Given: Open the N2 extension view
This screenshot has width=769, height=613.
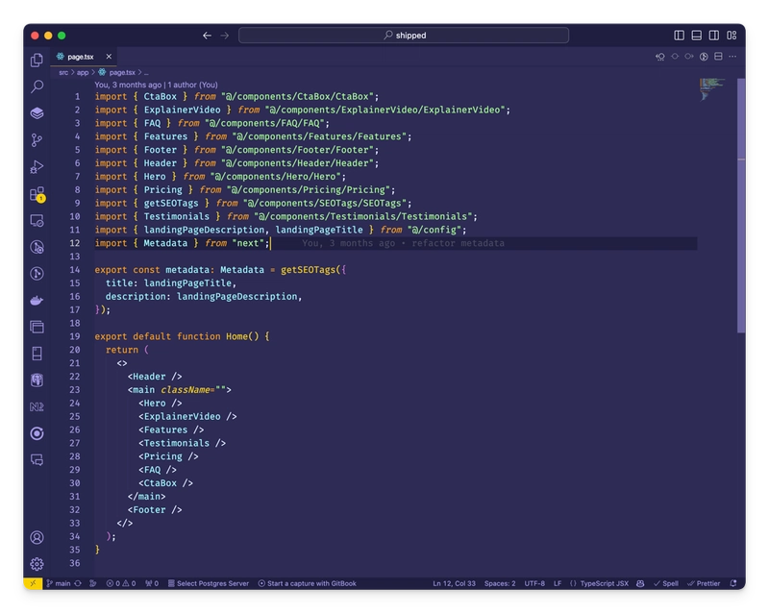Looking at the screenshot, I should point(37,406).
